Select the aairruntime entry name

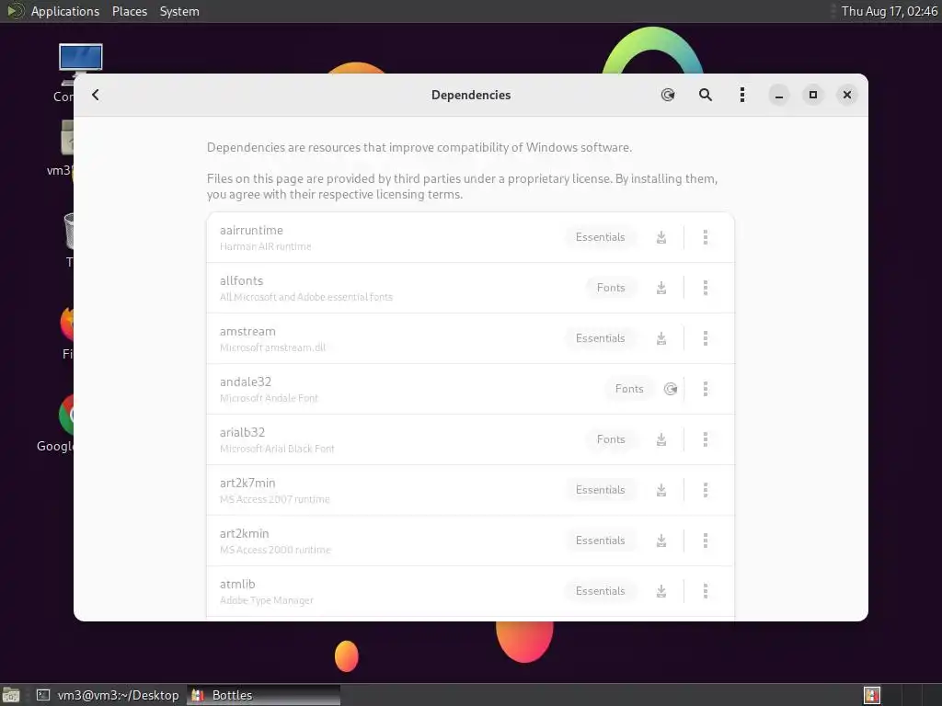point(251,230)
